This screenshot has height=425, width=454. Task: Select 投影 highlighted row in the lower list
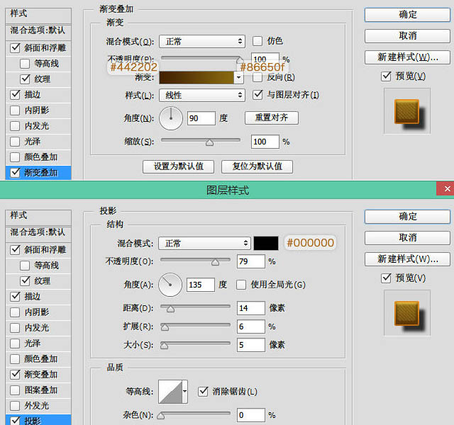pos(38,420)
